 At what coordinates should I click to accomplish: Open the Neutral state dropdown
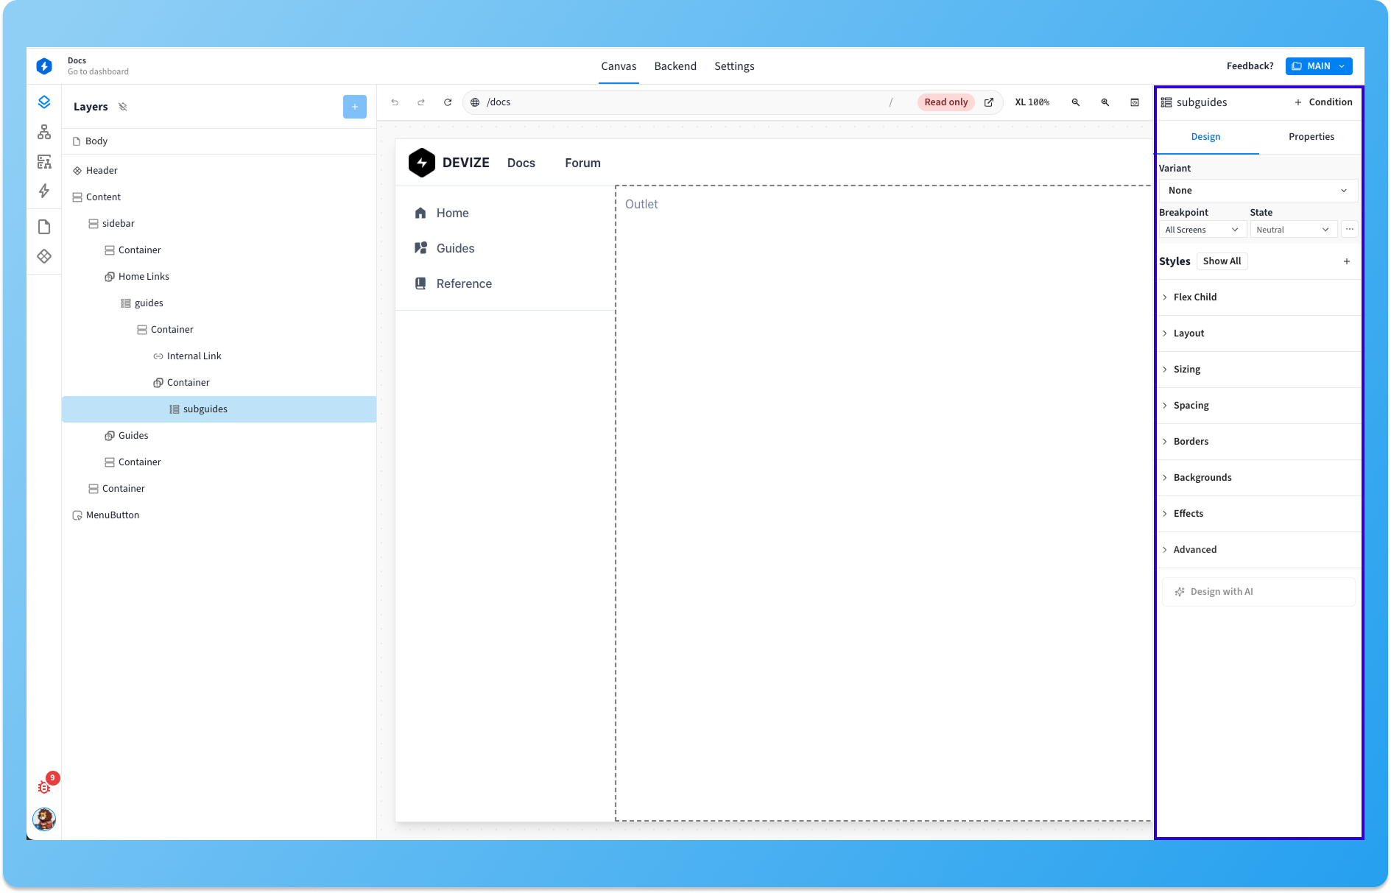click(1292, 230)
